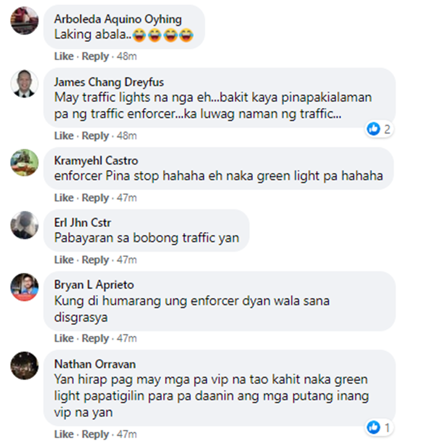Open Kramyehl Castro name link
The image size is (426, 441).
(x=96, y=161)
